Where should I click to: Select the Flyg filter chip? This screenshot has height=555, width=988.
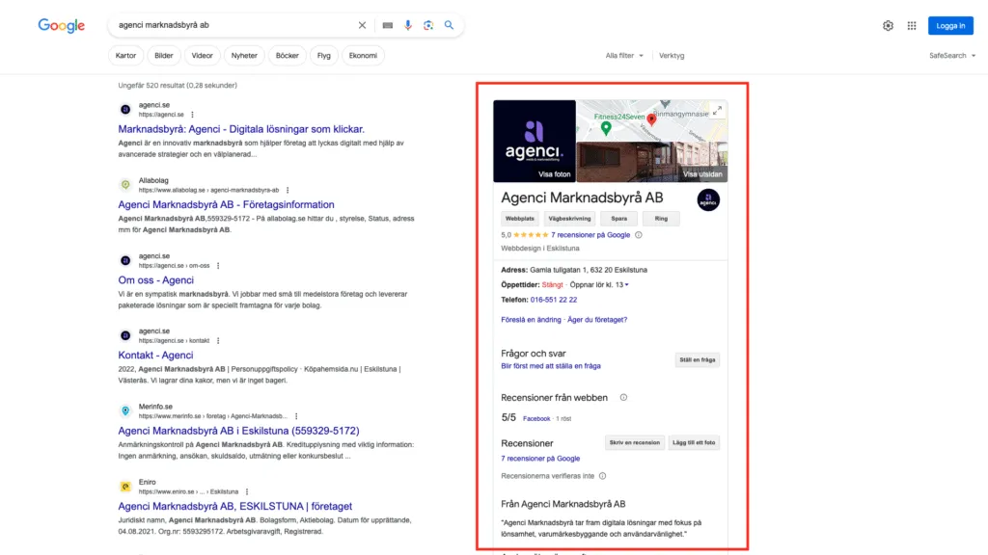pos(324,55)
